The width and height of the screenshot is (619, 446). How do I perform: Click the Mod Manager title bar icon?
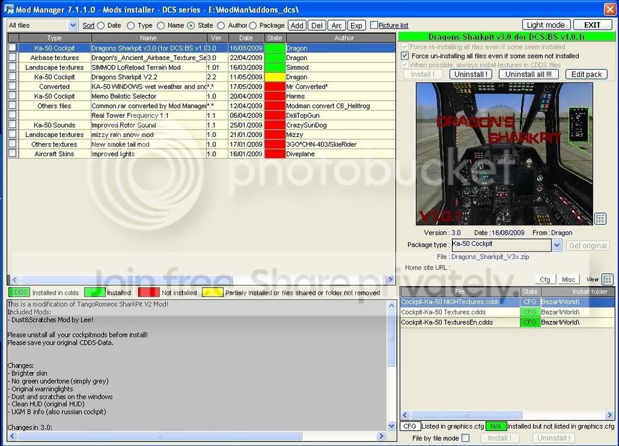[x=8, y=9]
